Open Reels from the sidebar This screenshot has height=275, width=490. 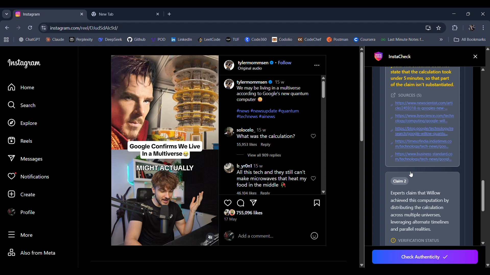[x=20, y=141]
